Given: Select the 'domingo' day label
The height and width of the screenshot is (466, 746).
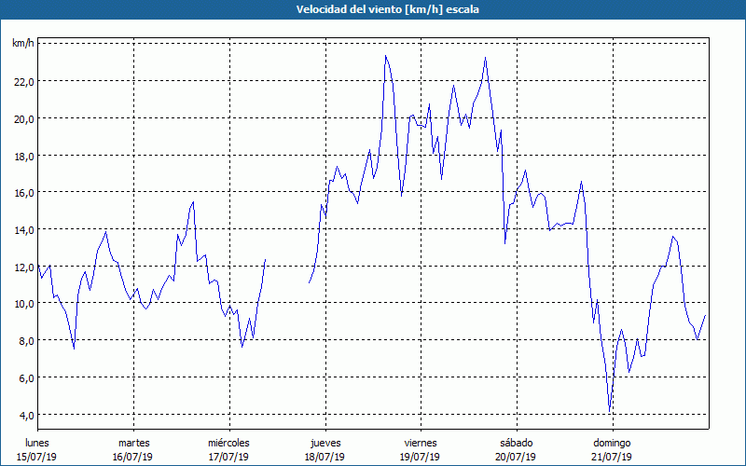Looking at the screenshot, I should click(612, 443).
